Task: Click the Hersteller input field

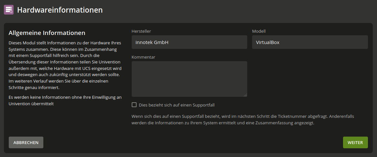Action: pos(189,42)
